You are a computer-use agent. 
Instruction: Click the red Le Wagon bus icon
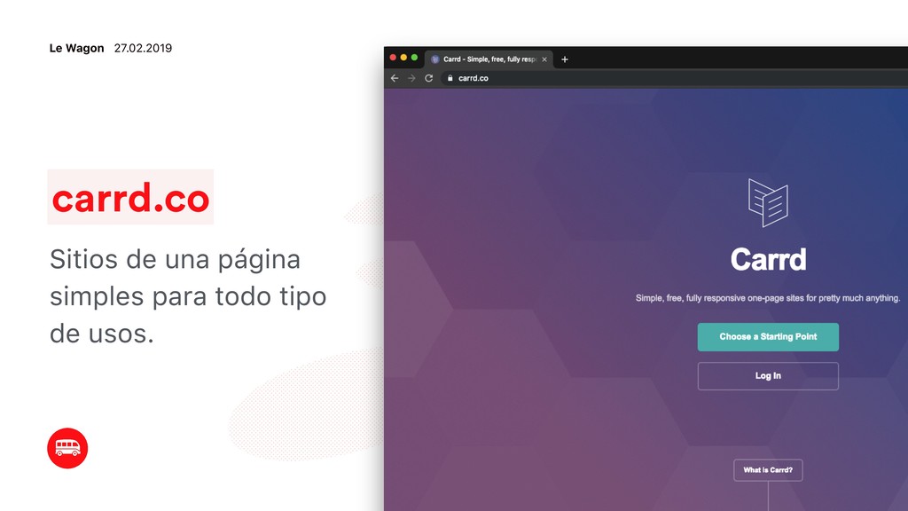[x=67, y=448]
